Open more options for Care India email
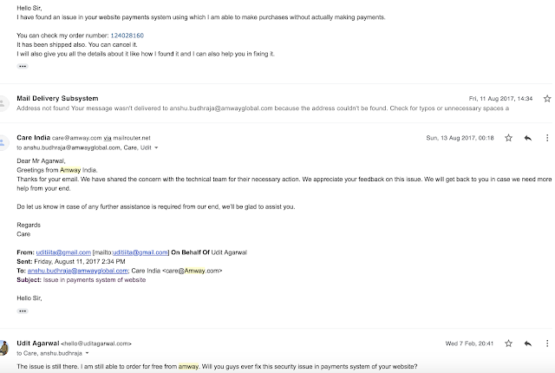The image size is (555, 373). [x=547, y=138]
